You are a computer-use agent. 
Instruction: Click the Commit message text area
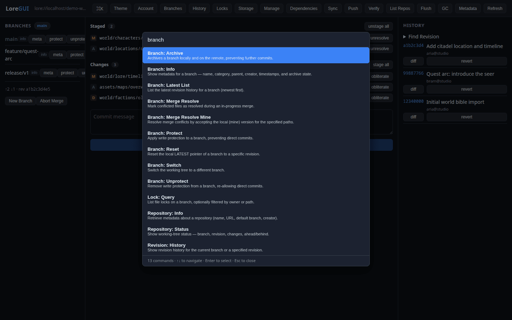click(x=241, y=122)
